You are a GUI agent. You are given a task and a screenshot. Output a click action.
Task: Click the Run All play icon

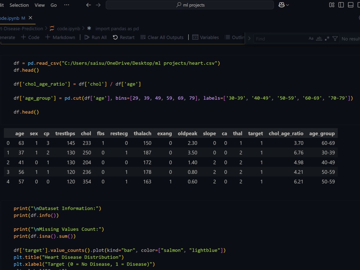87,37
